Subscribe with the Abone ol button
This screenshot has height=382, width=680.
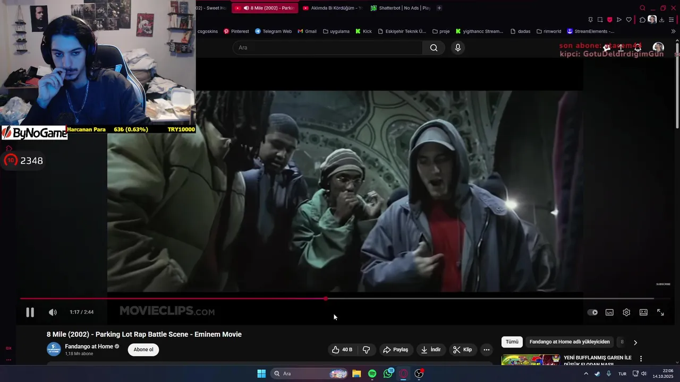click(143, 350)
